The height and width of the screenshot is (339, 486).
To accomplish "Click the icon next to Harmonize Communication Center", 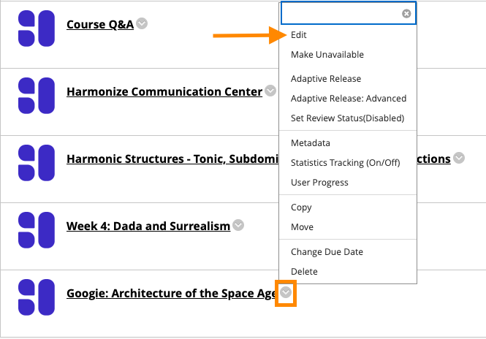I will pos(37,96).
